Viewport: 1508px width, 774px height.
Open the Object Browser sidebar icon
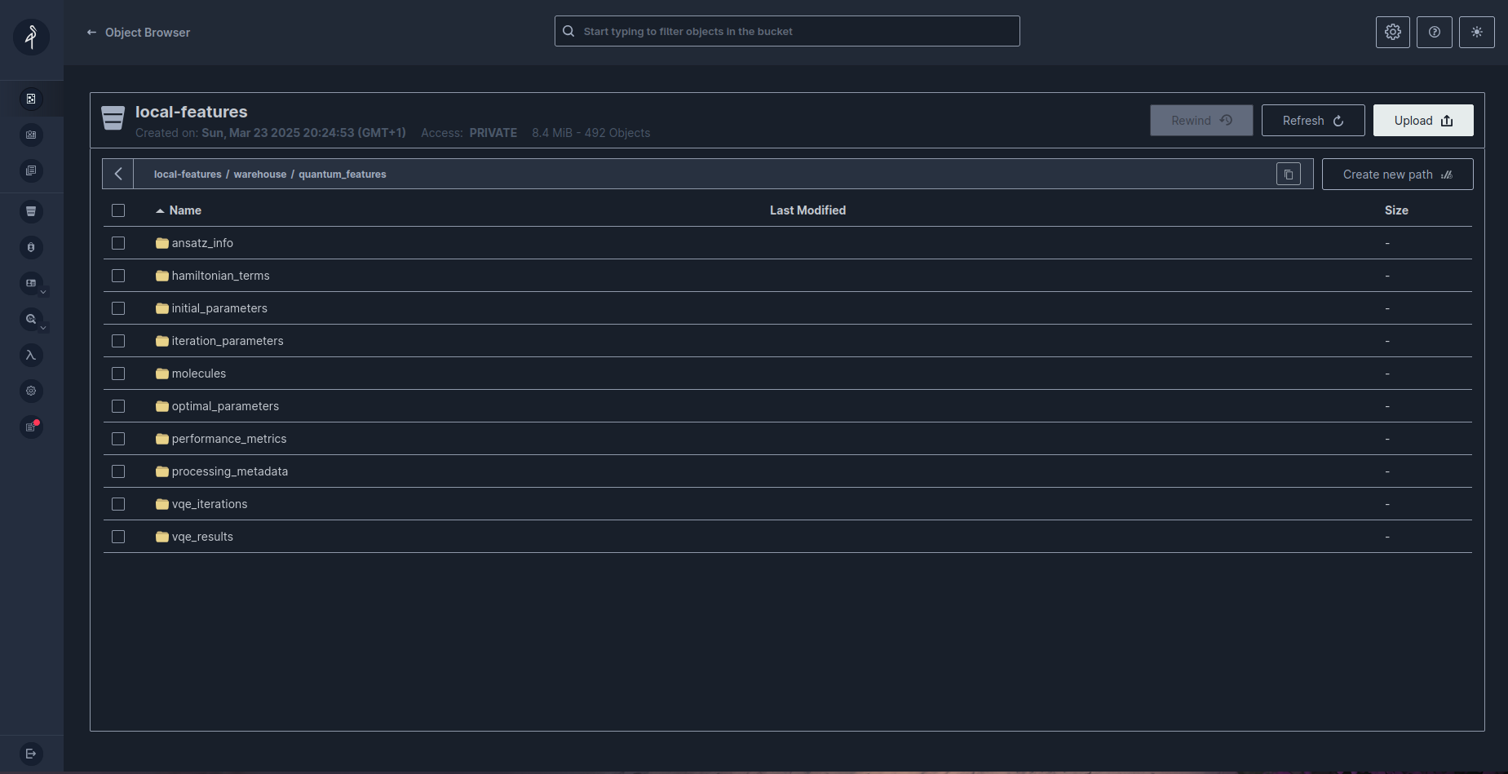point(31,98)
